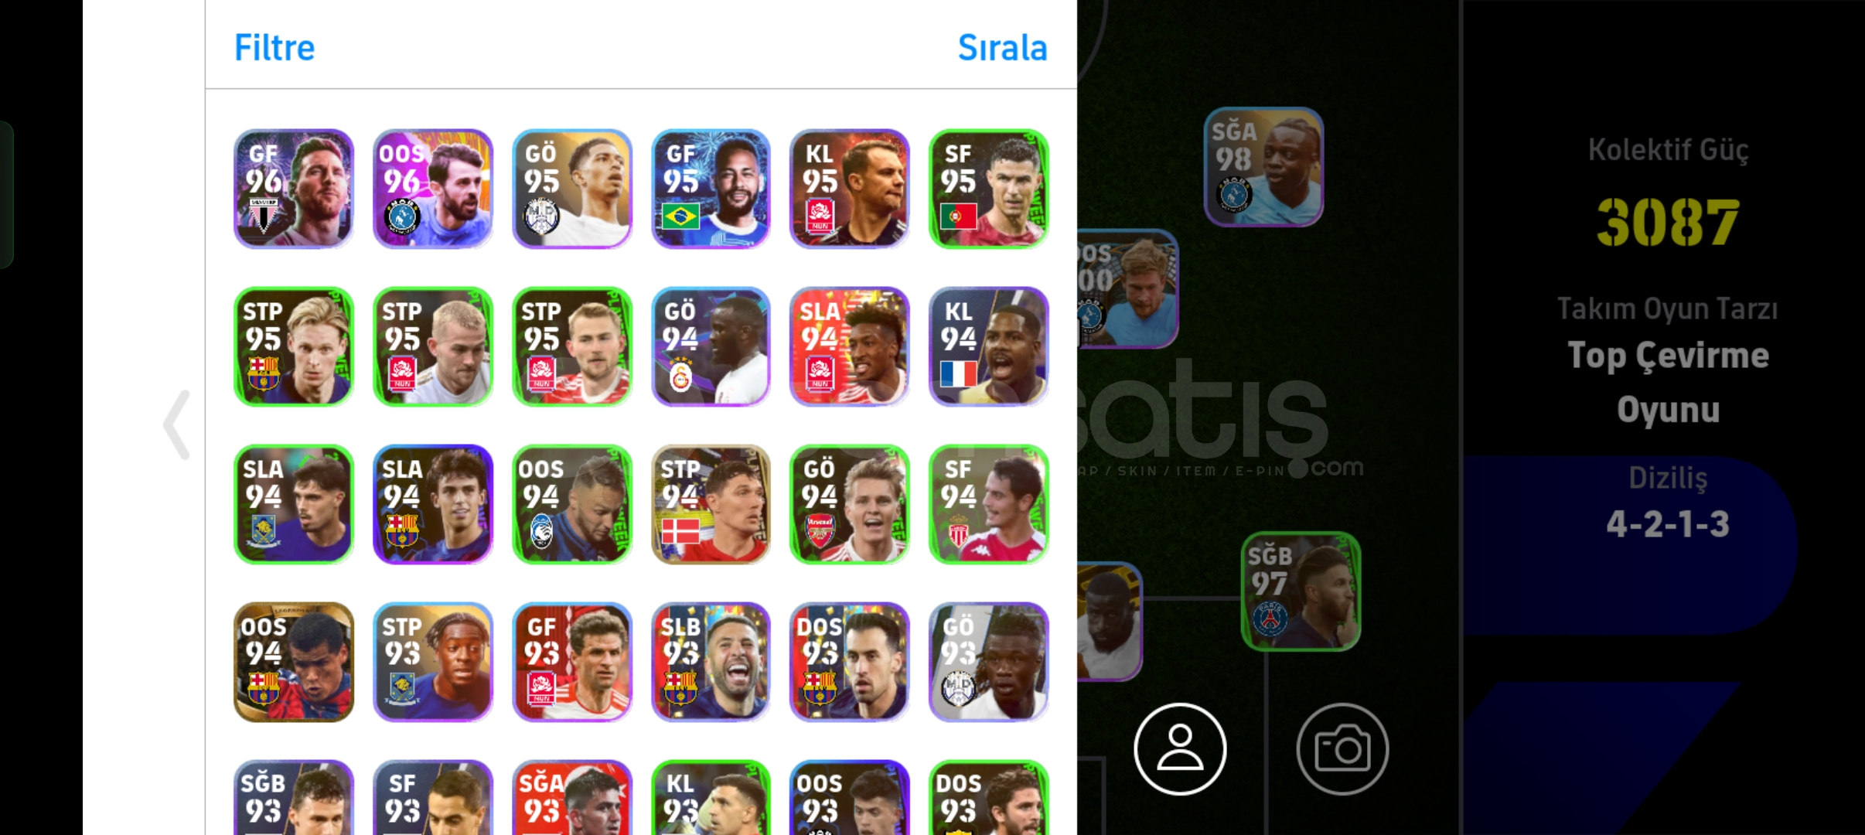This screenshot has width=1865, height=835.
Task: Open the Filtre options
Action: point(274,48)
